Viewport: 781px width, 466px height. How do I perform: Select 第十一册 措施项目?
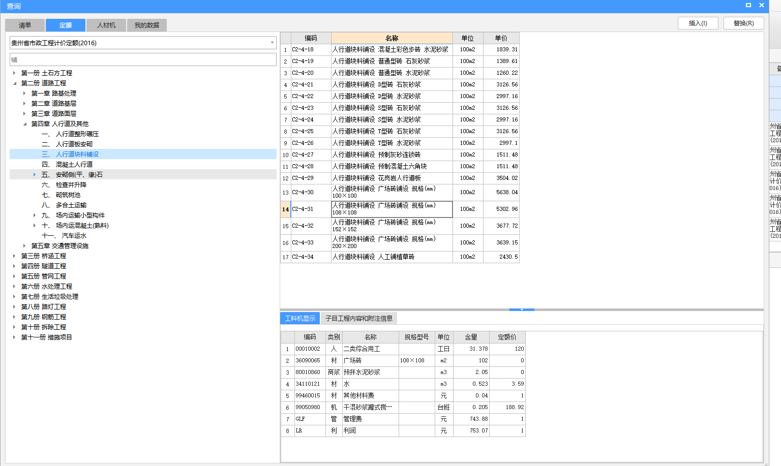coord(47,337)
